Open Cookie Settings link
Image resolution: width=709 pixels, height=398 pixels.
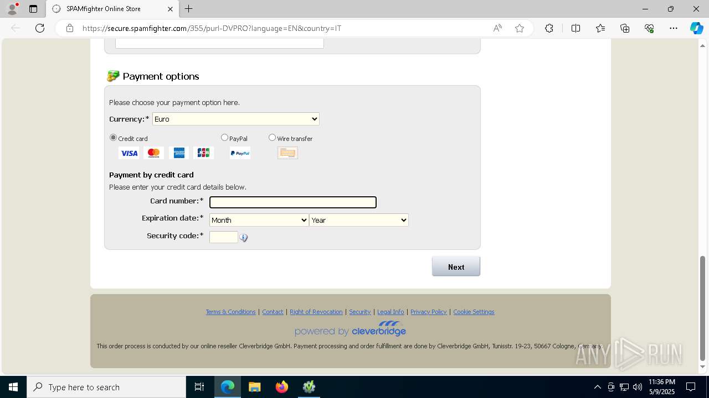click(474, 312)
